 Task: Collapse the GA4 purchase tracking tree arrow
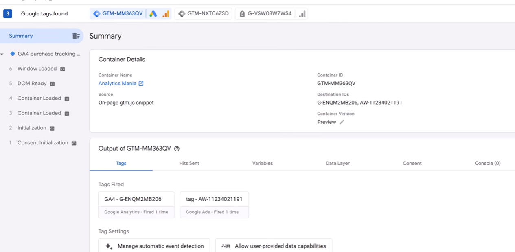2,54
